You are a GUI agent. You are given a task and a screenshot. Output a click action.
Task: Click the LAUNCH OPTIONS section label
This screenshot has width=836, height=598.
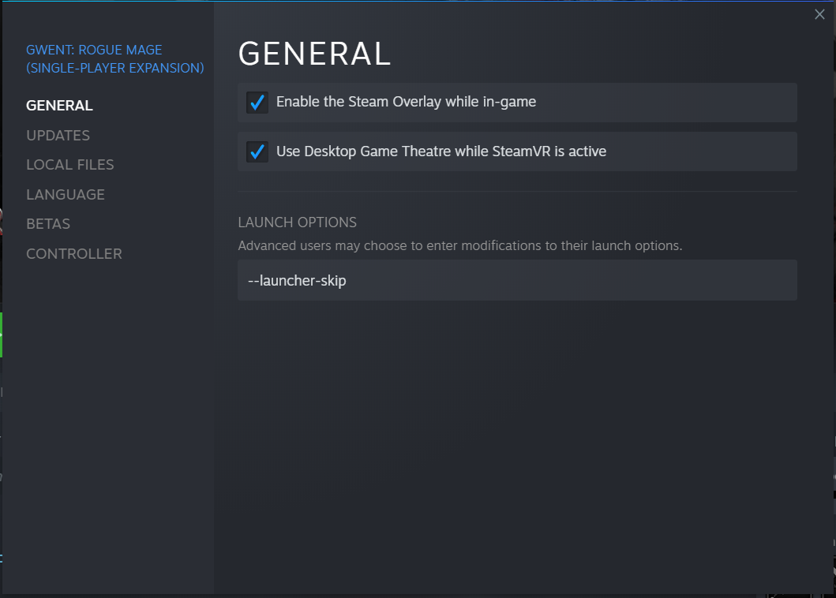pos(297,222)
